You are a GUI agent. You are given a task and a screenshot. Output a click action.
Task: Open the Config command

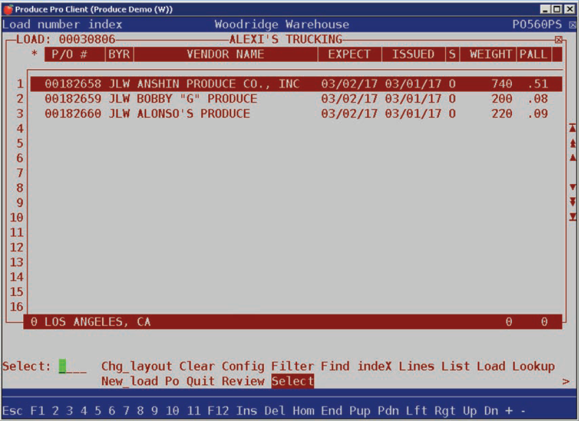[x=243, y=366]
